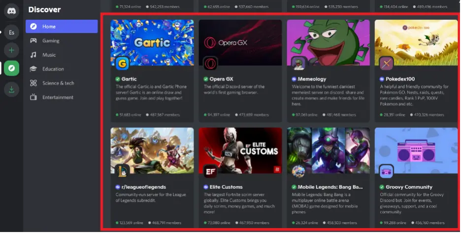
Task: Click the partner badge next to Memeology
Action: pos(294,79)
